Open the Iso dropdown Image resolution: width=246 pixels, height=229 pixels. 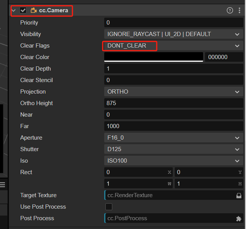click(x=174, y=161)
